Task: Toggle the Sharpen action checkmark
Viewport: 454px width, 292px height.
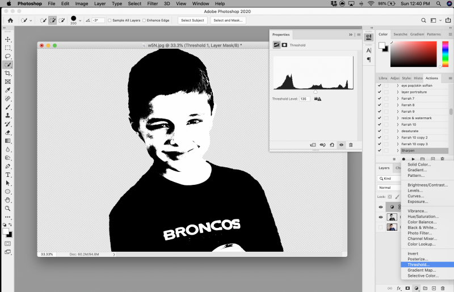Action: [x=379, y=150]
